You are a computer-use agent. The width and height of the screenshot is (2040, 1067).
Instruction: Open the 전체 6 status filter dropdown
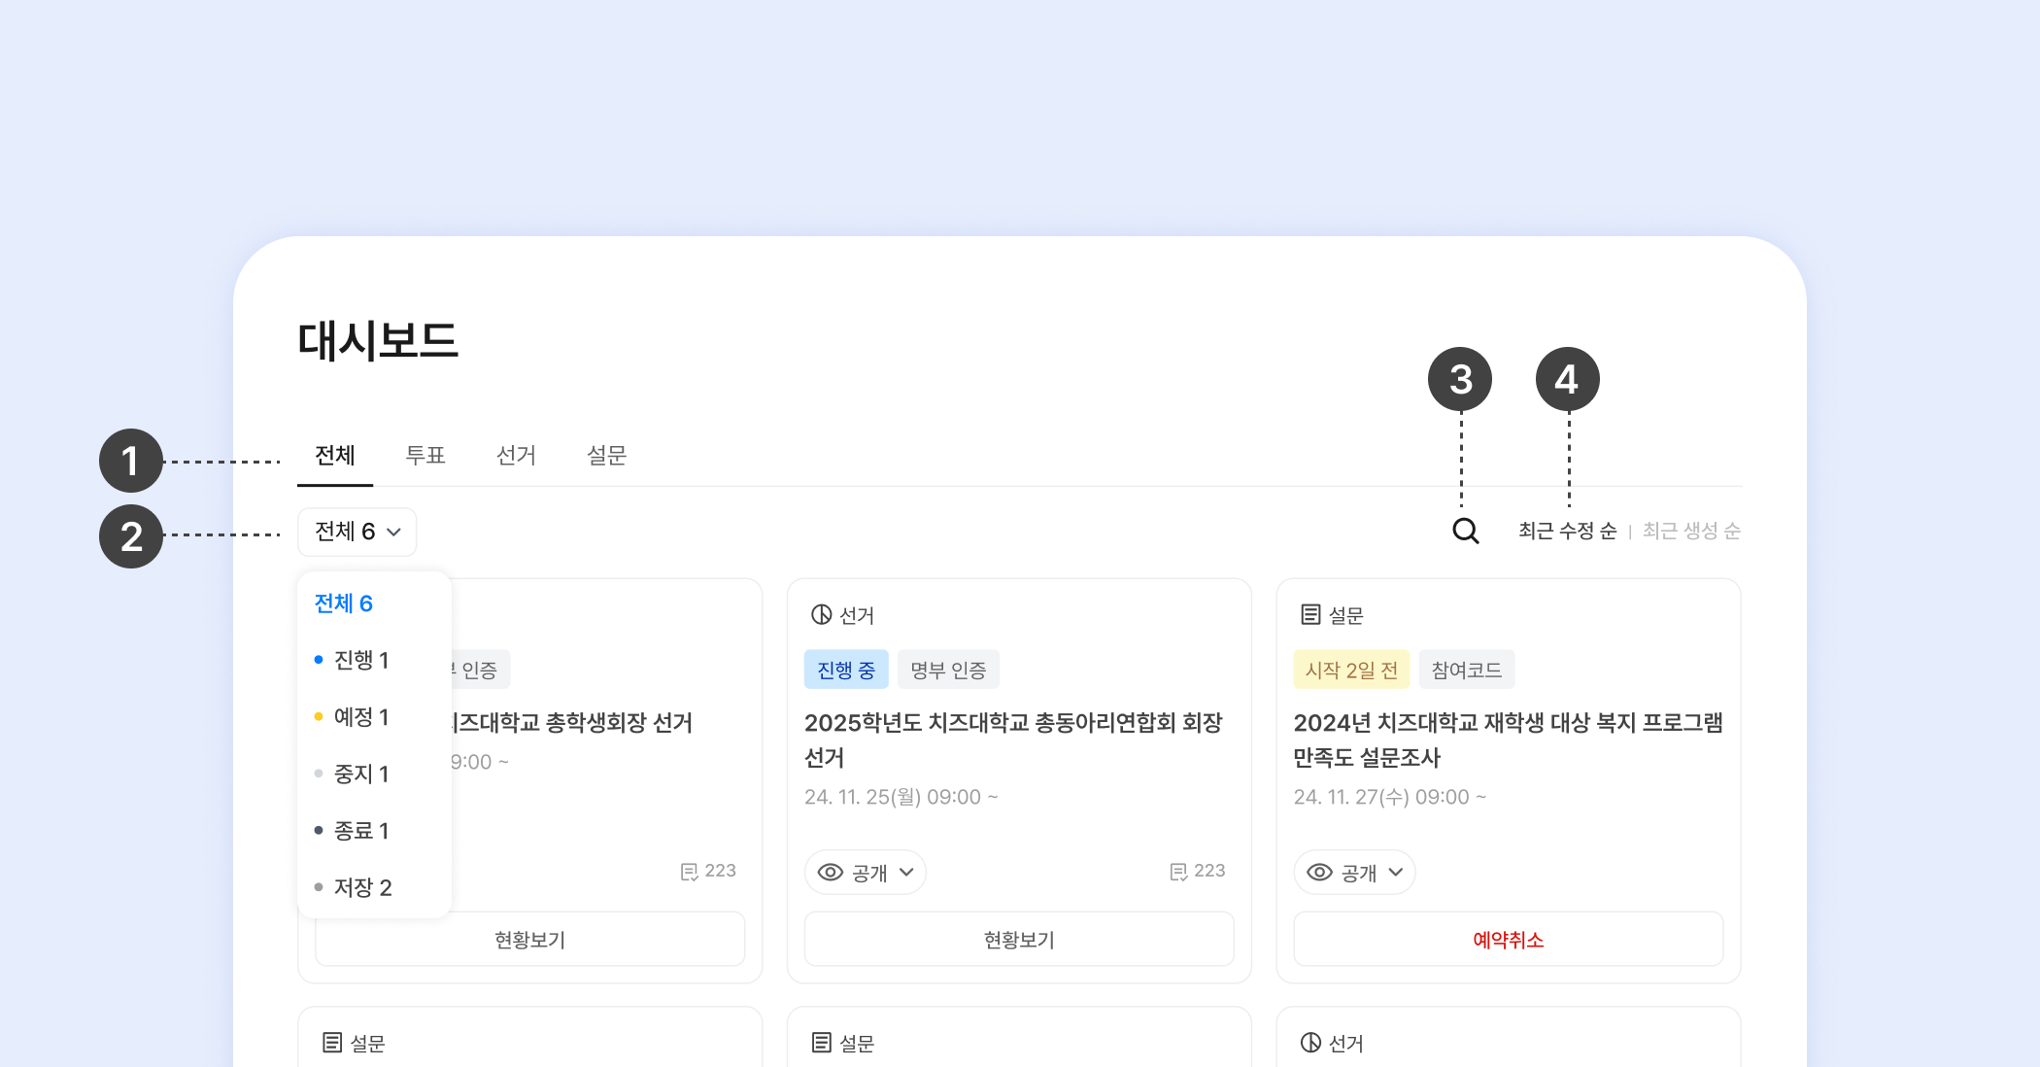click(x=357, y=532)
